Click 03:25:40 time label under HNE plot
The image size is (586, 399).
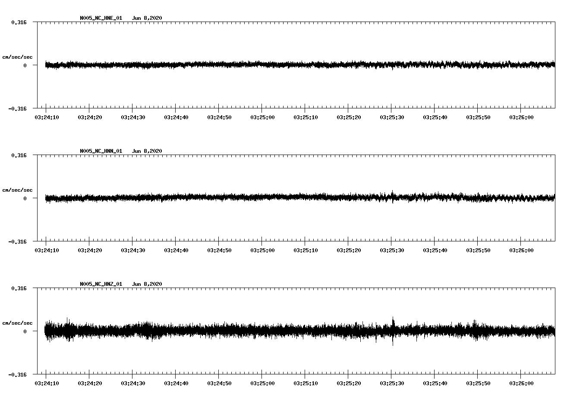tap(435, 117)
